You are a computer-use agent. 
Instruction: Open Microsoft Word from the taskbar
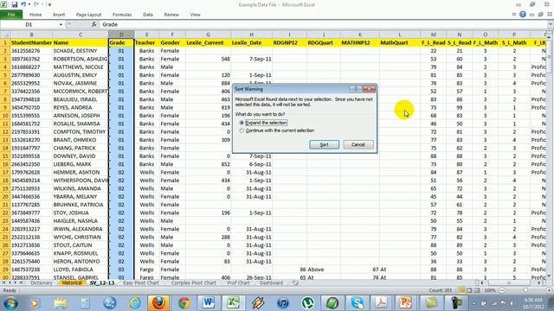coord(209,303)
